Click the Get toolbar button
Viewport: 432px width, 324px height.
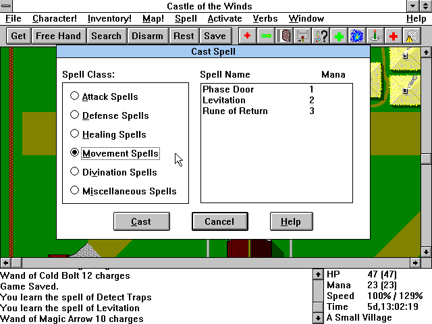click(x=18, y=36)
